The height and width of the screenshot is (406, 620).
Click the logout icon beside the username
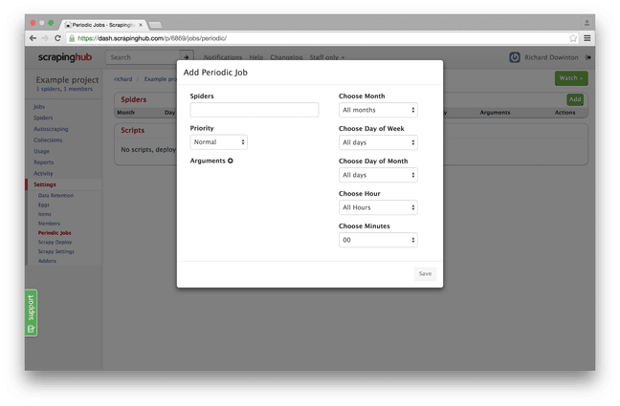(x=588, y=57)
